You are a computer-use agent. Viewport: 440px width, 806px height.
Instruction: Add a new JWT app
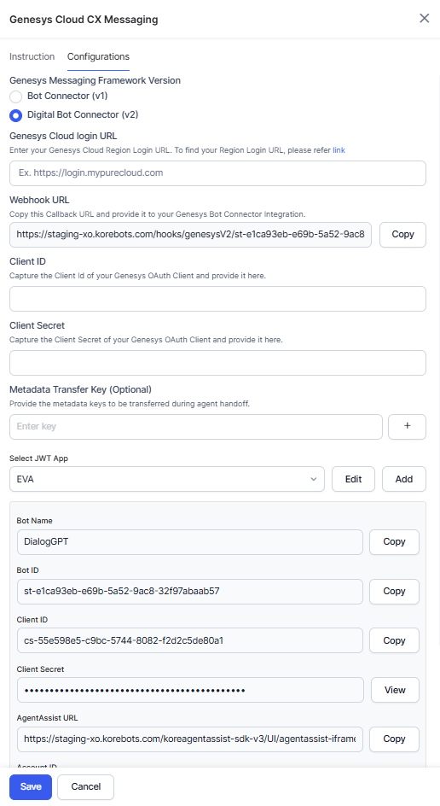403,479
